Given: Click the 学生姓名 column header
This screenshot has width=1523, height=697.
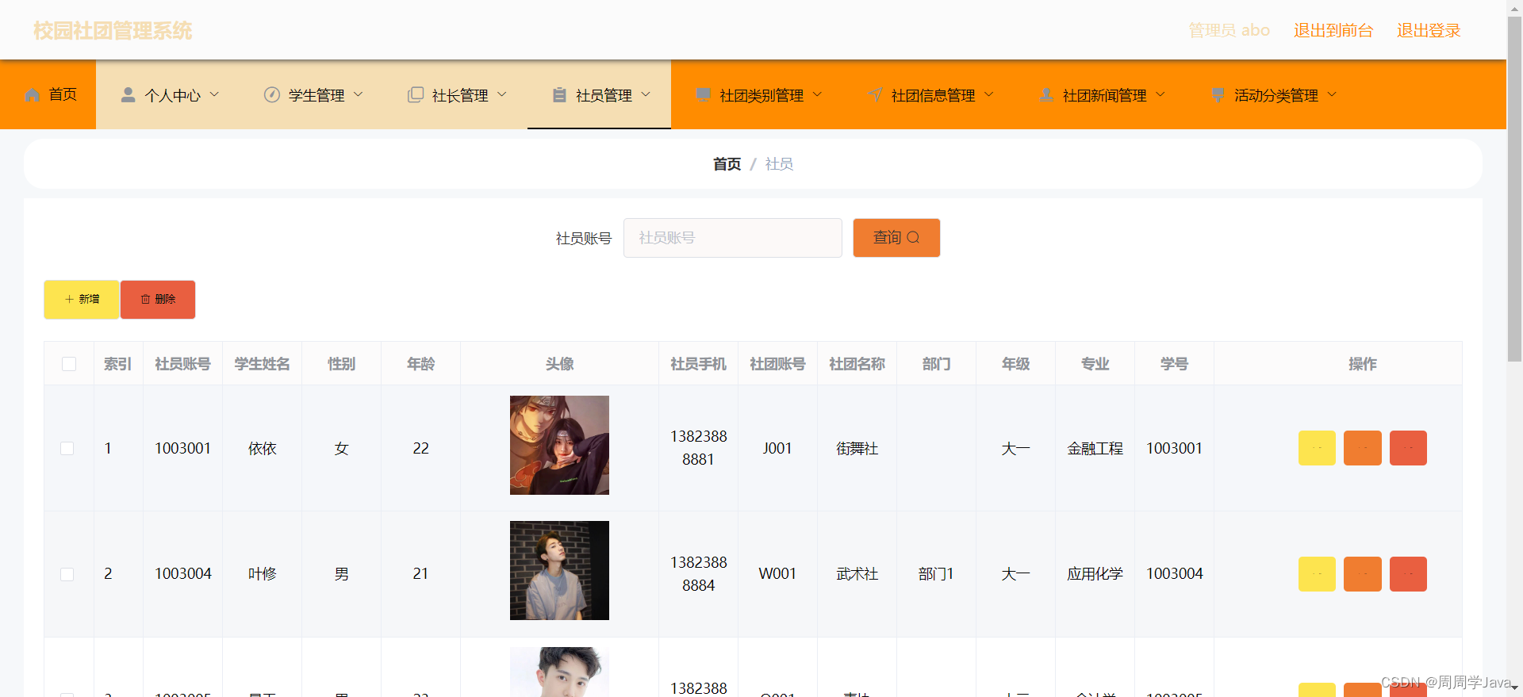Looking at the screenshot, I should point(262,364).
